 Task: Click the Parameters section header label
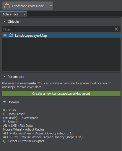[16, 77]
